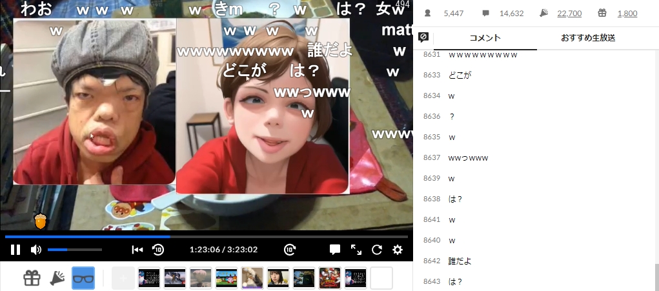The width and height of the screenshot is (659, 291).
Task: Click the video seek progress bar
Action: coord(207,236)
